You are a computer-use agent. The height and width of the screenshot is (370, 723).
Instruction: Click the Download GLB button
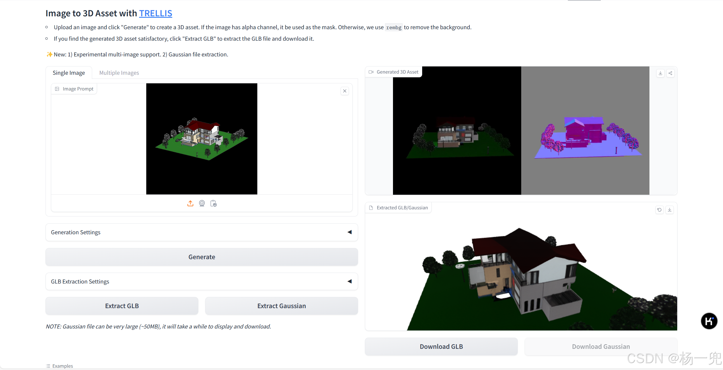click(441, 347)
